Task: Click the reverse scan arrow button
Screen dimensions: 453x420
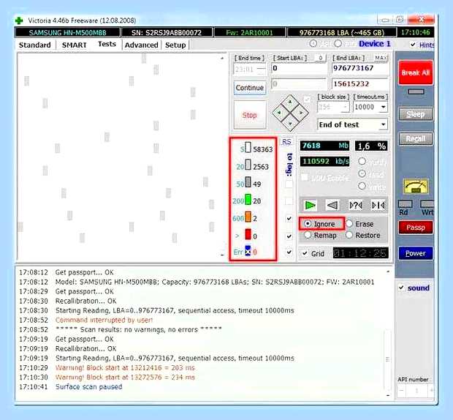Action: 332,205
